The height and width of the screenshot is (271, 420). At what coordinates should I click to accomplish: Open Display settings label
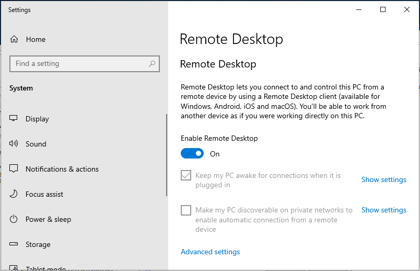tap(37, 119)
